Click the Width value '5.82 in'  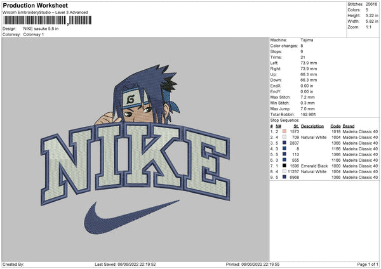coord(371,22)
